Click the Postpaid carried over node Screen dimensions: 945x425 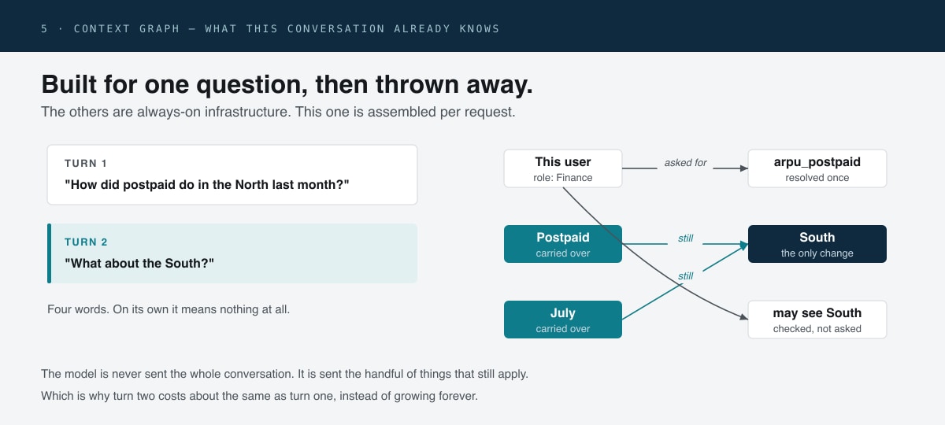click(x=563, y=244)
